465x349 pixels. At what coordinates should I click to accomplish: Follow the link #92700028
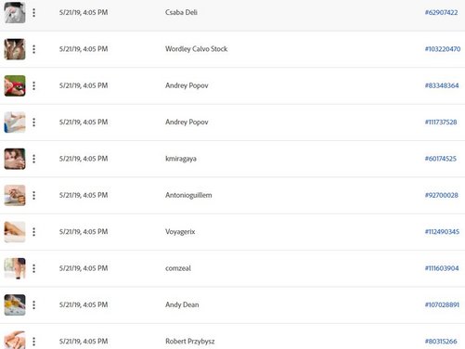tap(442, 195)
